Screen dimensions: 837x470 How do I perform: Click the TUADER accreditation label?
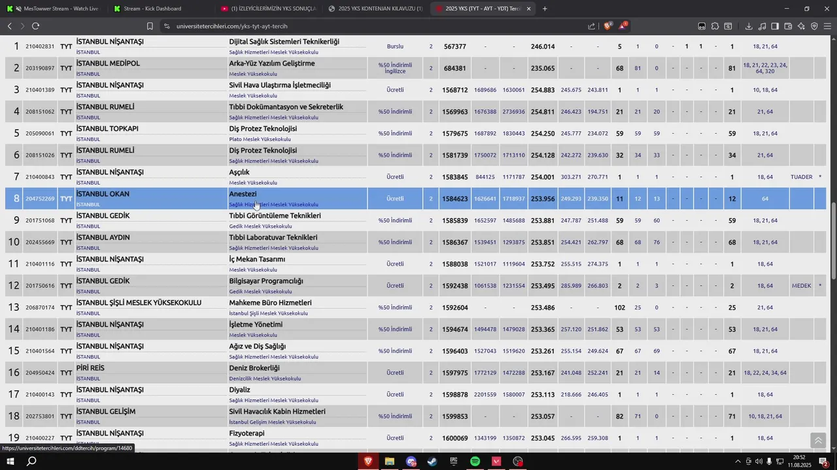point(801,177)
